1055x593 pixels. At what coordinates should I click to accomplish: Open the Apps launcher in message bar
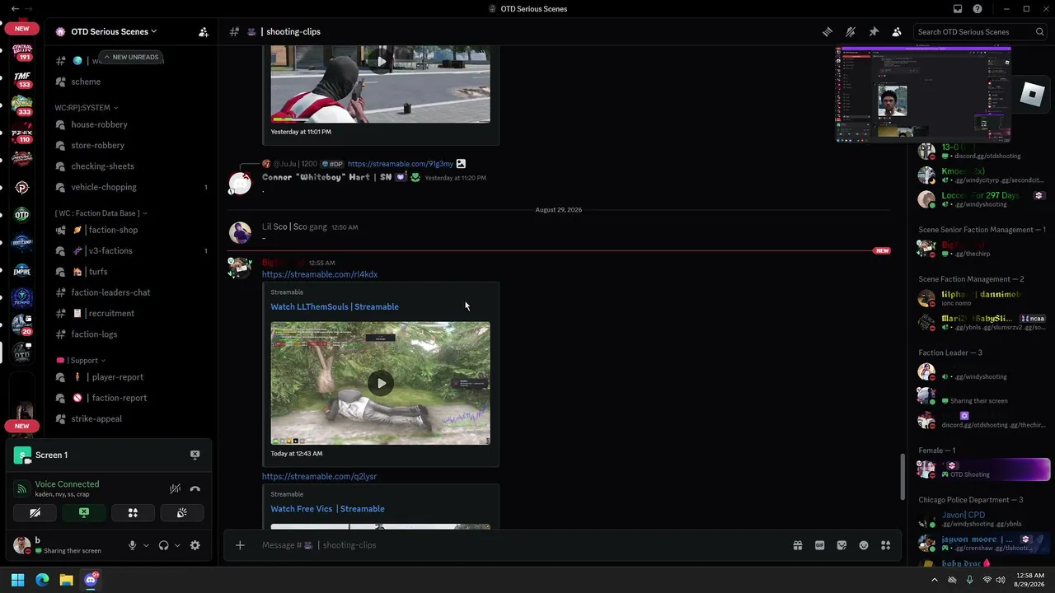pos(886,545)
